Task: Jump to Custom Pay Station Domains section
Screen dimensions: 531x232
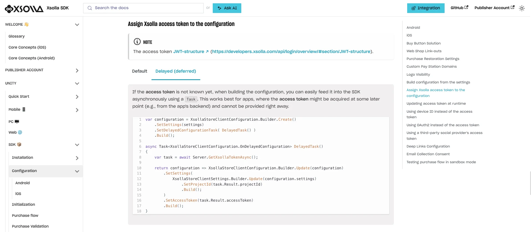Action: click(432, 67)
